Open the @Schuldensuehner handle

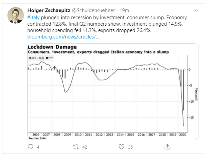coord(93,10)
